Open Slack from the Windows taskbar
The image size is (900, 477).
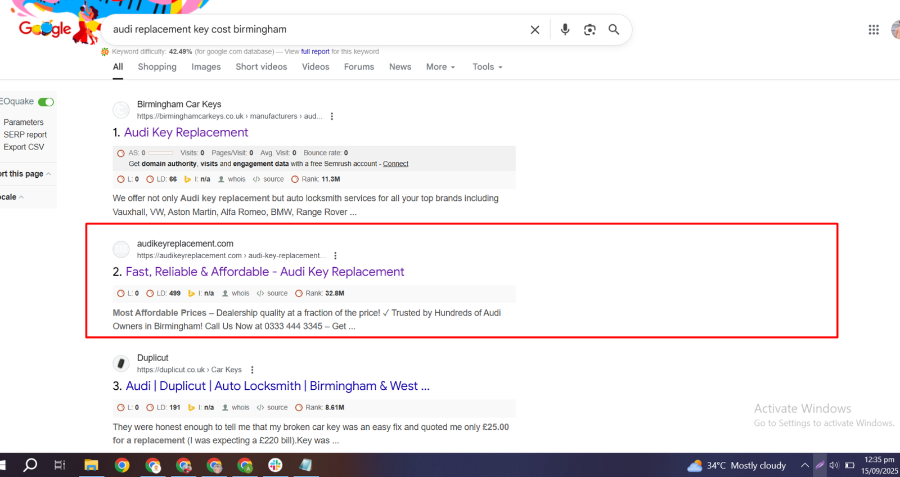[275, 465]
